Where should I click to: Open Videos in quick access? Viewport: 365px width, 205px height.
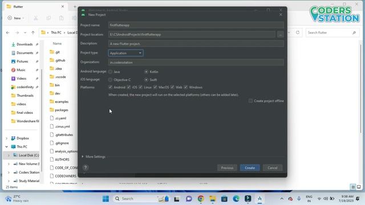(21, 79)
